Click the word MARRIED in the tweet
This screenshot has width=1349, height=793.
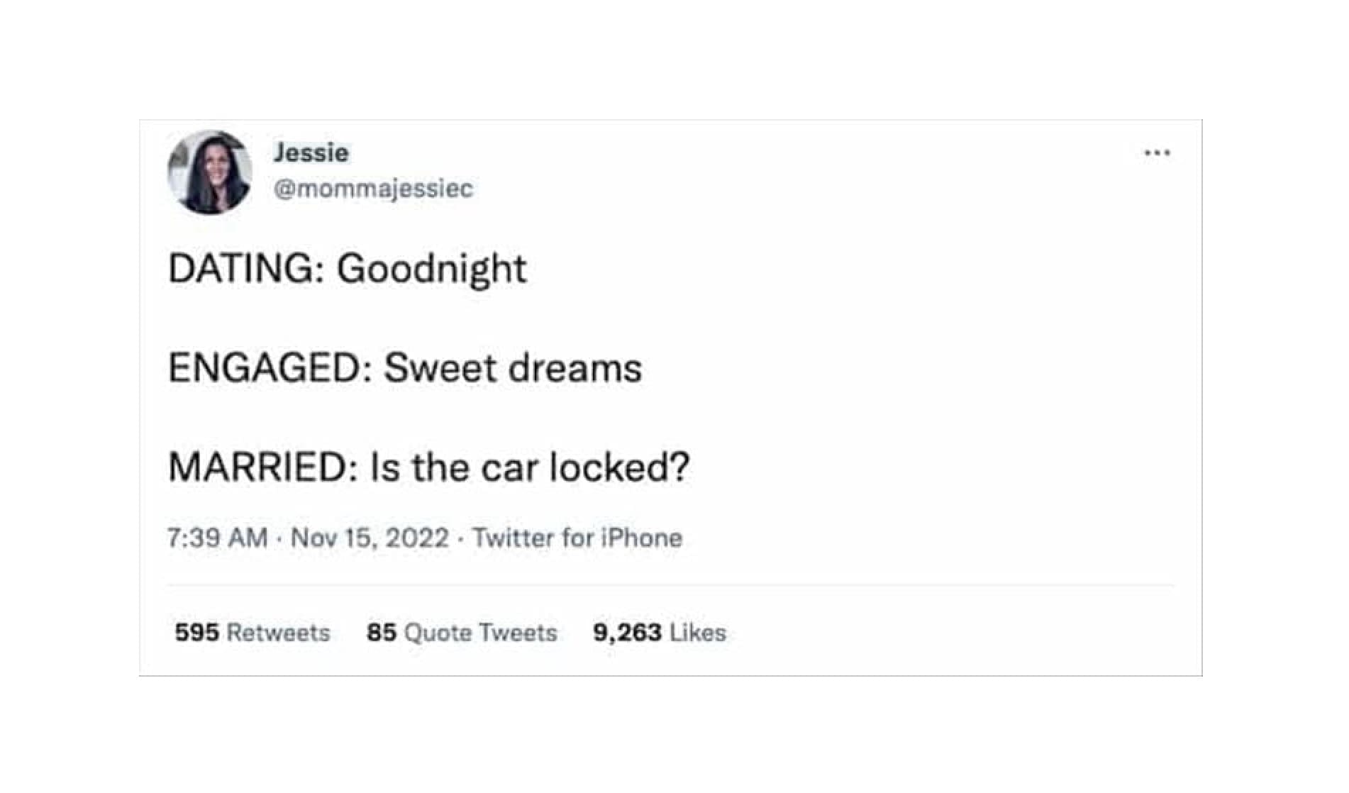click(x=262, y=467)
